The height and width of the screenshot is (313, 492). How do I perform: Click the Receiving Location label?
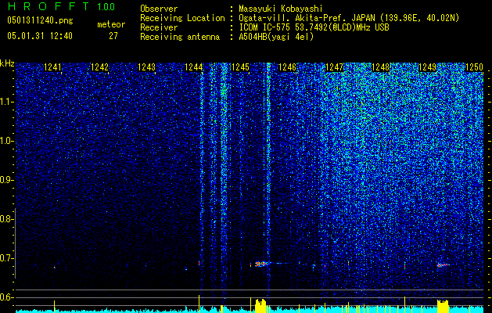pos(182,18)
